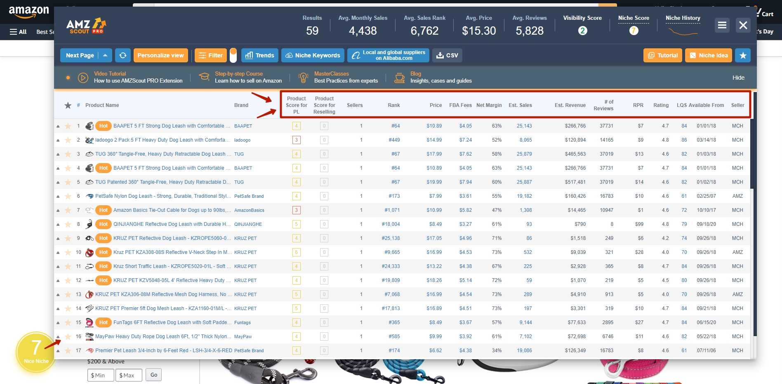Go to Next Page of results
This screenshot has height=384, width=782.
click(80, 55)
